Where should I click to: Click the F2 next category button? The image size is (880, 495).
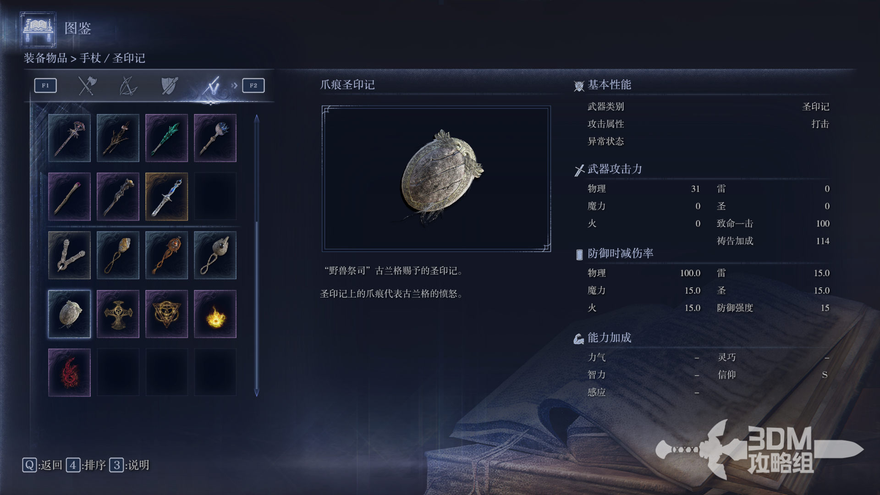coord(253,86)
